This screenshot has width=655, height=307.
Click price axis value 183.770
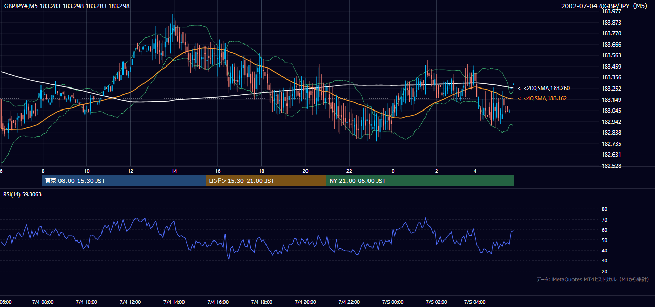(x=611, y=34)
